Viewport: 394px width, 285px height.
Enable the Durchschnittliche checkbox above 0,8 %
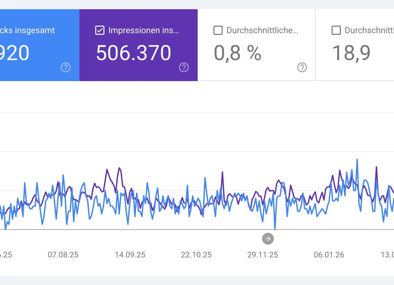coord(218,31)
